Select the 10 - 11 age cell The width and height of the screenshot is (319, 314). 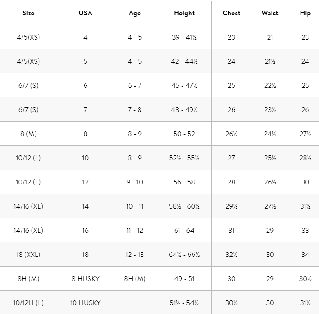135,206
